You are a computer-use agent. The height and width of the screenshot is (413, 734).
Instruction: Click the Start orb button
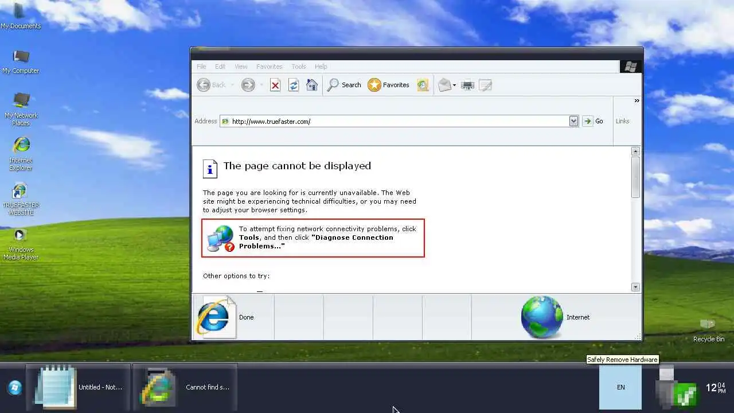coord(15,387)
